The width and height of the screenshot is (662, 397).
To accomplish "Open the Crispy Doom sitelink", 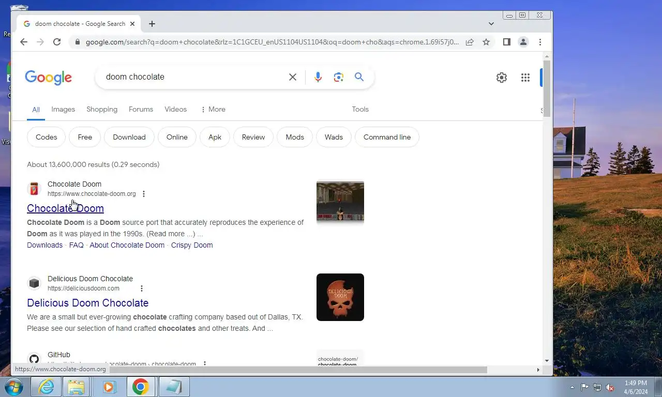I will (x=192, y=245).
